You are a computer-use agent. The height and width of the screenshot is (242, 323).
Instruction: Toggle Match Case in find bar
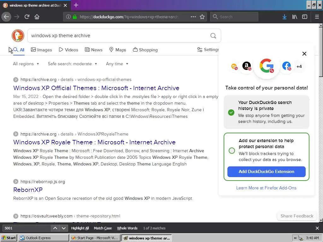[x=103, y=228]
